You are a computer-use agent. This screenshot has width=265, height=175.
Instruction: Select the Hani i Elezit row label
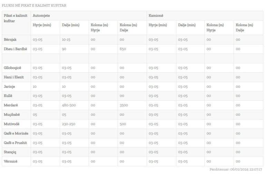click(13, 77)
